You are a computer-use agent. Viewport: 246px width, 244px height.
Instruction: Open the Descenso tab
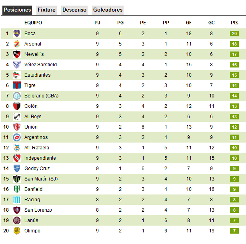74,10
